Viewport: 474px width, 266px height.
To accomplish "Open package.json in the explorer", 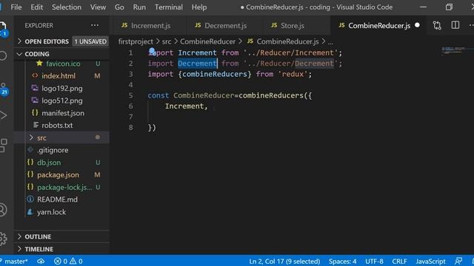I will (x=58, y=175).
